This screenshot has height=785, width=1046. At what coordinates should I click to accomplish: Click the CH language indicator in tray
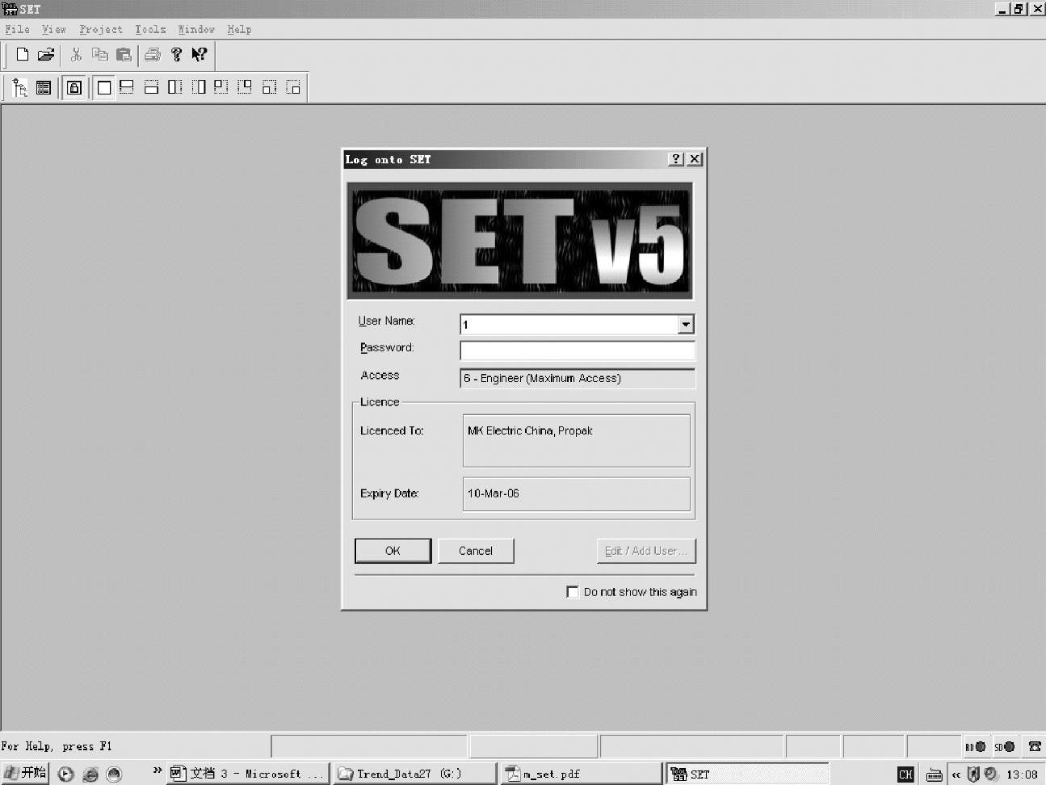click(x=905, y=775)
